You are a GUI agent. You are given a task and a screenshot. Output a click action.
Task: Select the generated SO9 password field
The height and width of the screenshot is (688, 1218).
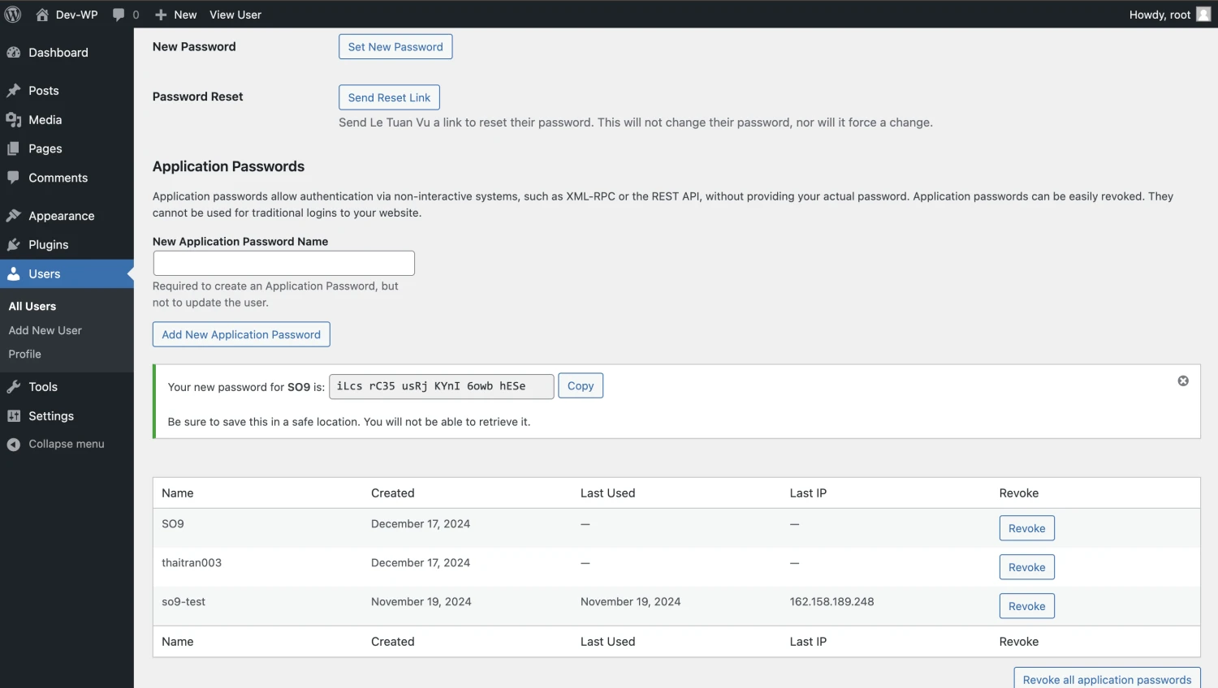tap(442, 386)
